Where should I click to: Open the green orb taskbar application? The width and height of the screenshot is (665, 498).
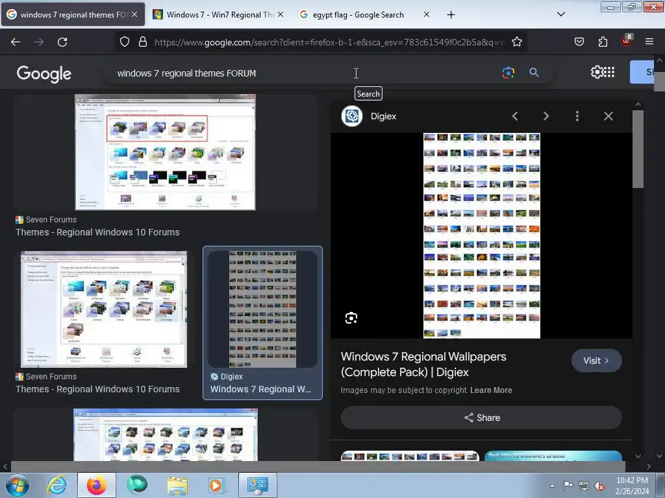(136, 485)
